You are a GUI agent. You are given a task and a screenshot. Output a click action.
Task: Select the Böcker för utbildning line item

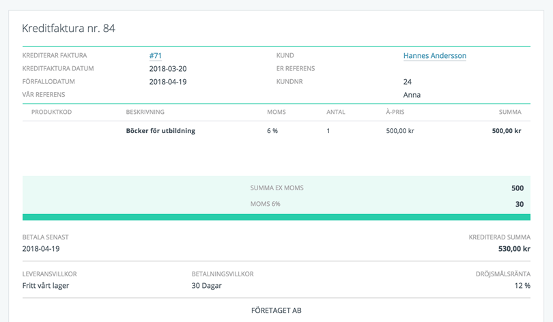pos(160,131)
